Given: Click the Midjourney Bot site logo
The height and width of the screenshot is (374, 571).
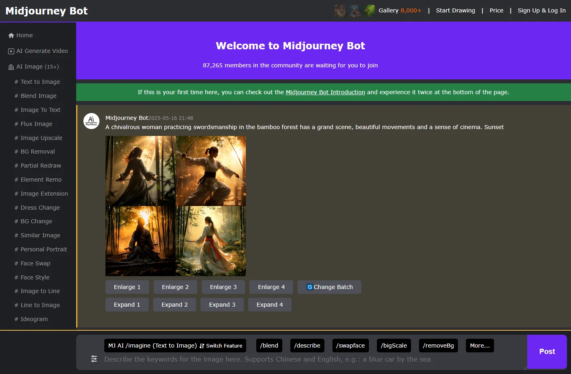Looking at the screenshot, I should 47,11.
